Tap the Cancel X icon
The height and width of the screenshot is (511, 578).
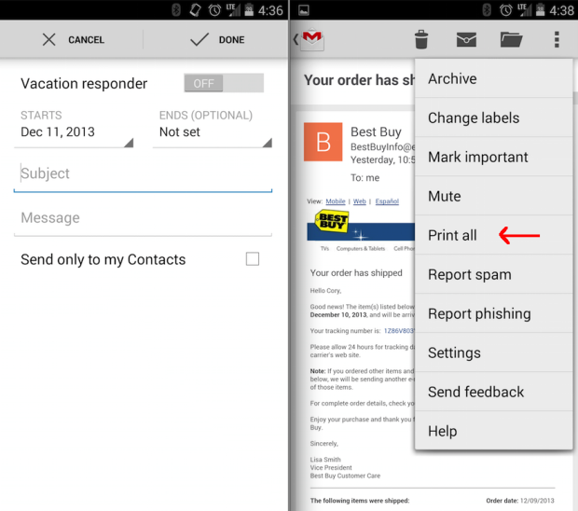click(x=48, y=39)
